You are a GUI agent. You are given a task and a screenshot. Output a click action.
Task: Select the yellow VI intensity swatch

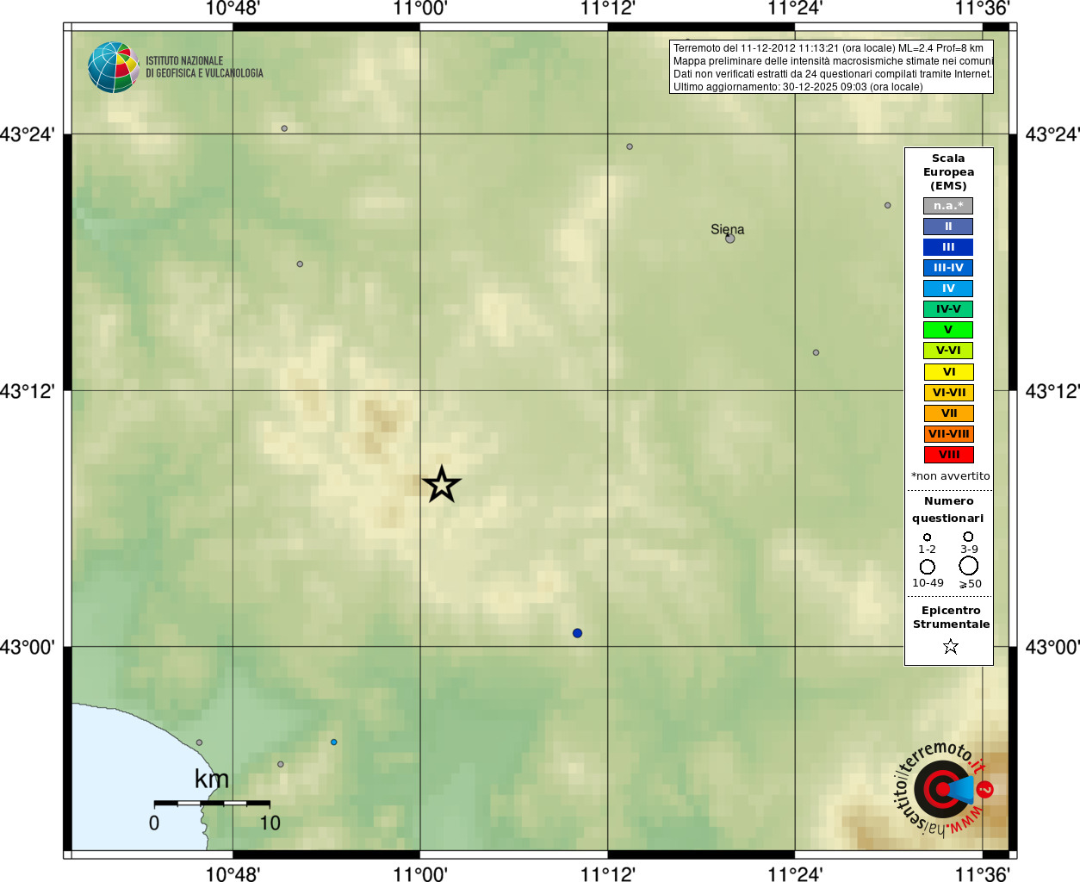948,372
